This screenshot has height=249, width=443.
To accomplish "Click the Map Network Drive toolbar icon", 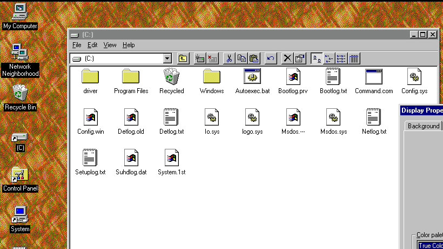I will 200,58.
